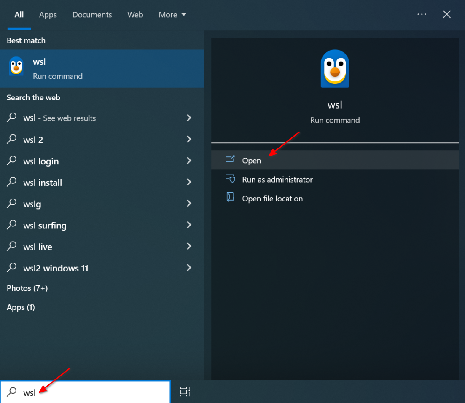This screenshot has height=403, width=465.
Task: Switch to the All tab
Action: pyautogui.click(x=19, y=14)
